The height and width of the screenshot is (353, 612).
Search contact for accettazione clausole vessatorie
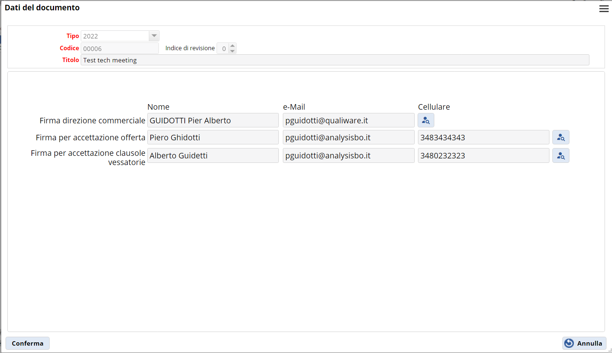click(x=561, y=156)
